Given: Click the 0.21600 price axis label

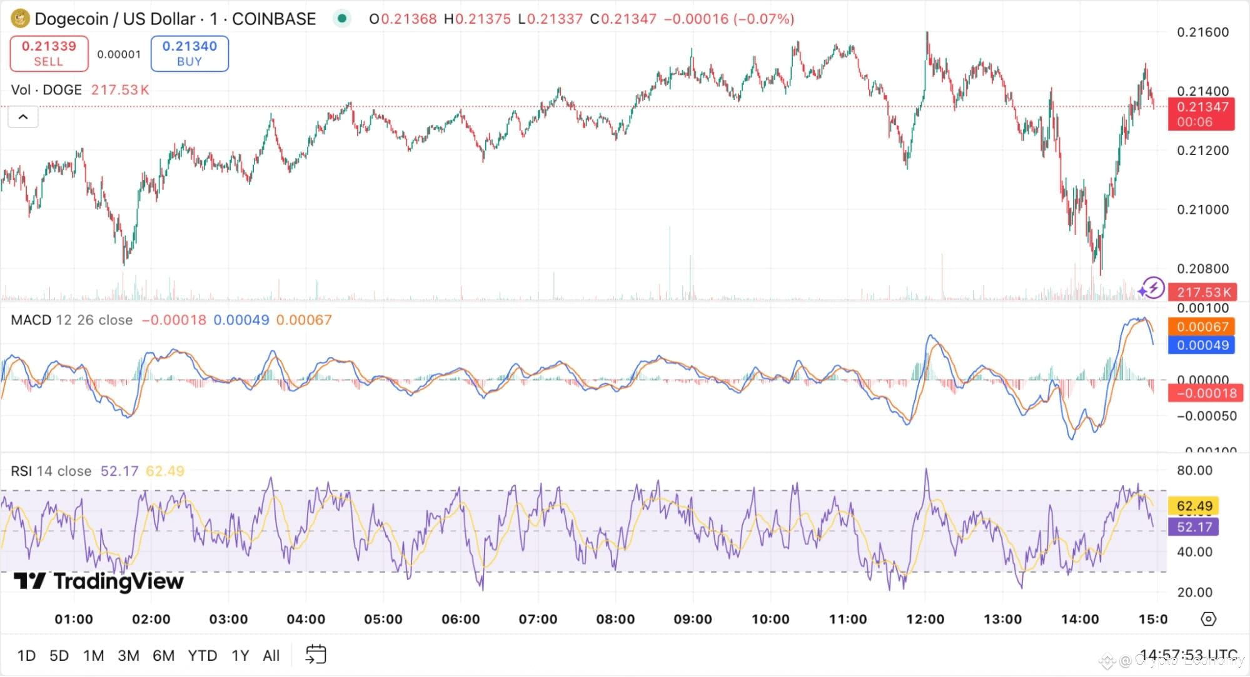Looking at the screenshot, I should tap(1202, 32).
